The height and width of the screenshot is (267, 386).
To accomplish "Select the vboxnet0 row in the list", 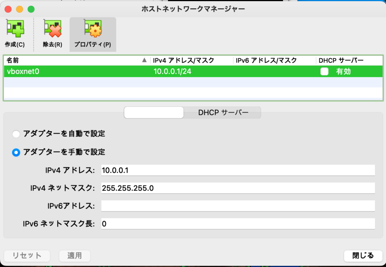I will pyautogui.click(x=75, y=71).
